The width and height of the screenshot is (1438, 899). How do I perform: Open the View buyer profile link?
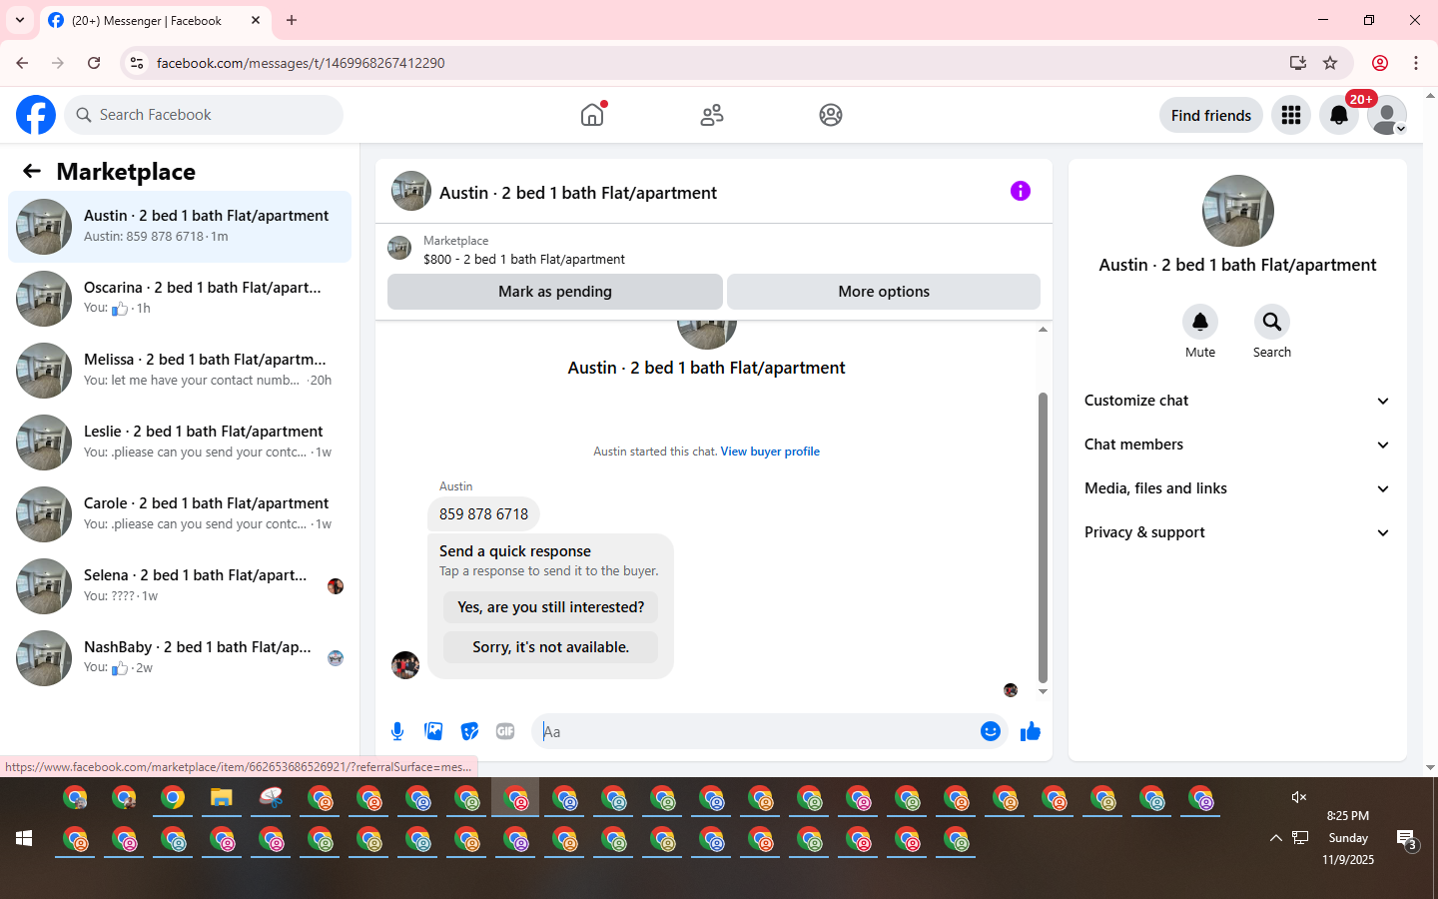[x=770, y=451]
